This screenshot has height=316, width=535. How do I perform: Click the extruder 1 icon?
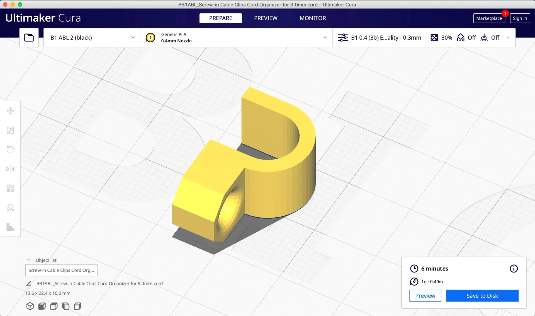[150, 38]
